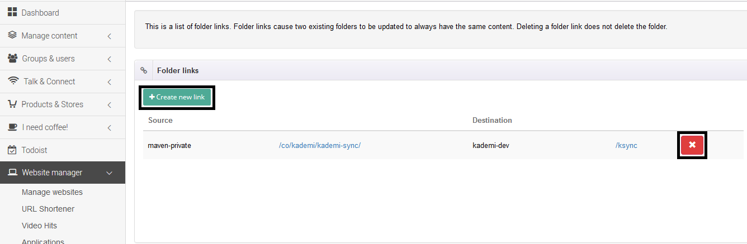Click the Create new link button

coord(177,97)
